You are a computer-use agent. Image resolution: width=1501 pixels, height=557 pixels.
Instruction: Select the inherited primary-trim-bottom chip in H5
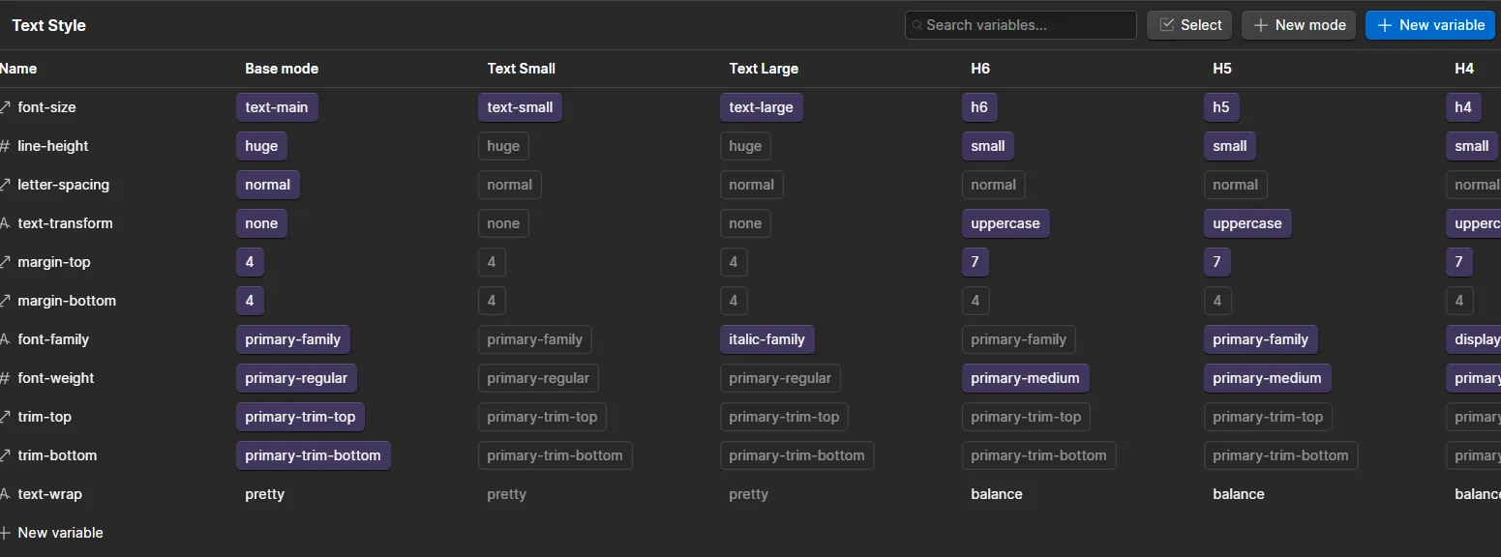(x=1281, y=455)
